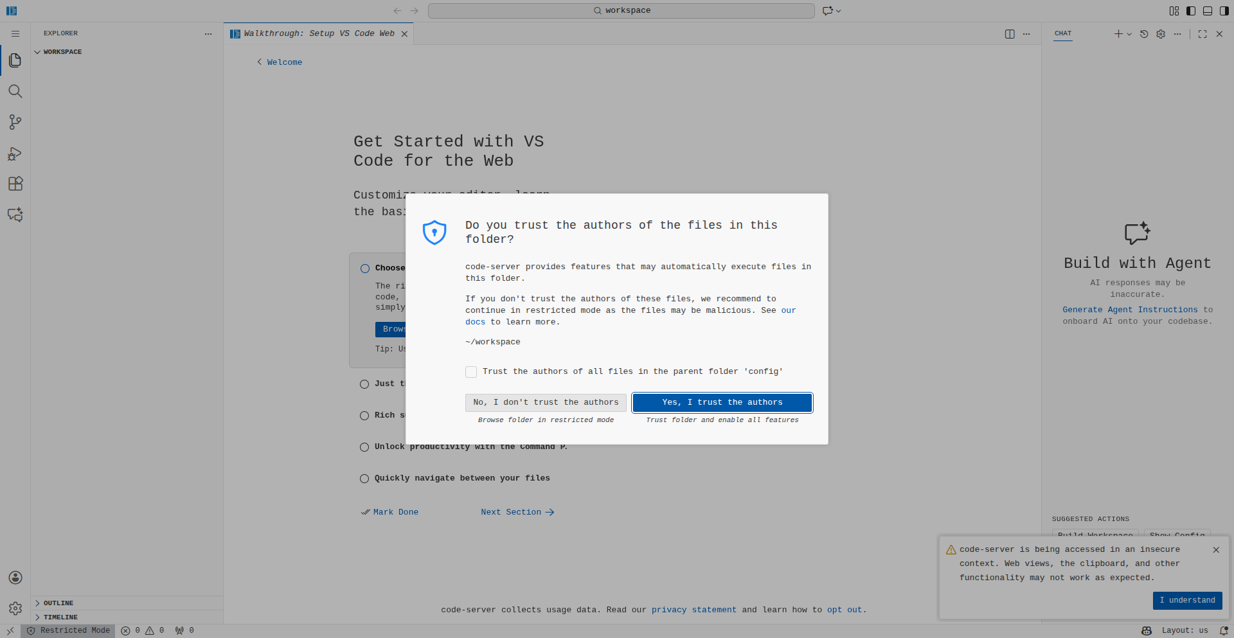
Task: Click 'I understand' in the notification
Action: [x=1187, y=600]
